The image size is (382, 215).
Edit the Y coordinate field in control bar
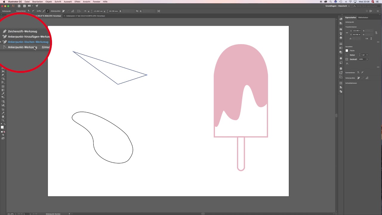click(x=114, y=11)
